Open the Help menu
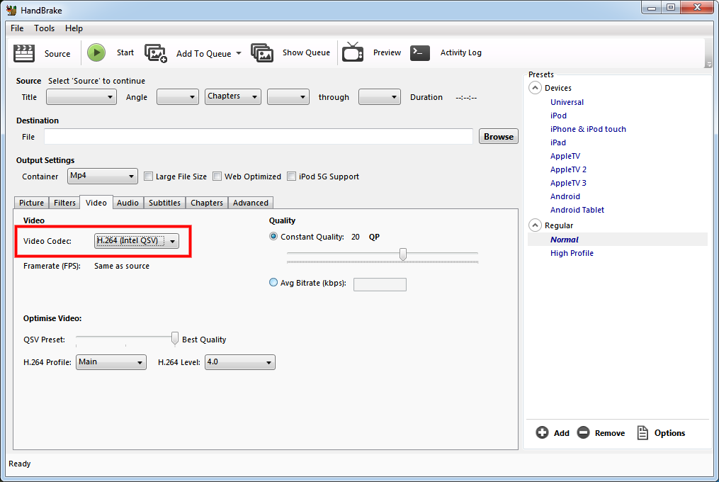The width and height of the screenshot is (719, 482). pyautogui.click(x=74, y=28)
